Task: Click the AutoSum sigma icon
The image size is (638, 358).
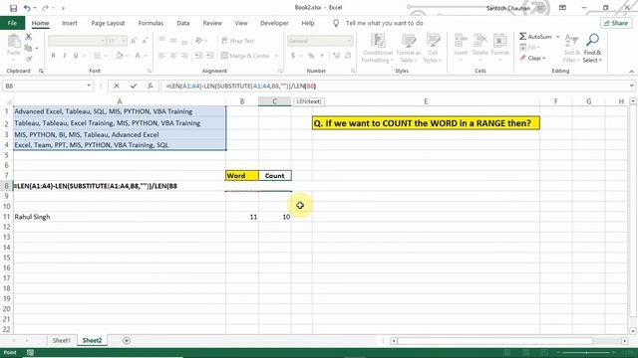Action: click(x=522, y=37)
